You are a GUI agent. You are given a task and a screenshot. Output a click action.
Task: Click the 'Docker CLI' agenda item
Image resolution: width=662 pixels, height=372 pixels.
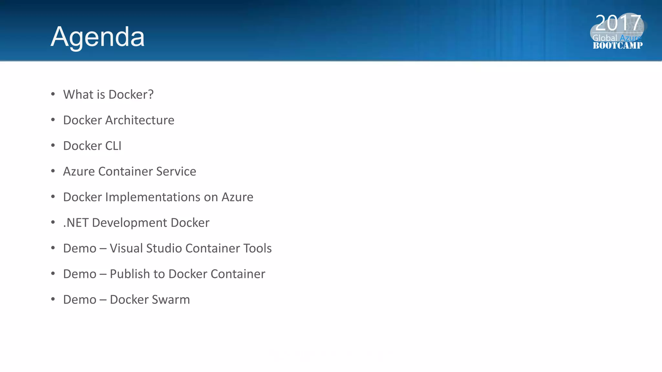(92, 146)
